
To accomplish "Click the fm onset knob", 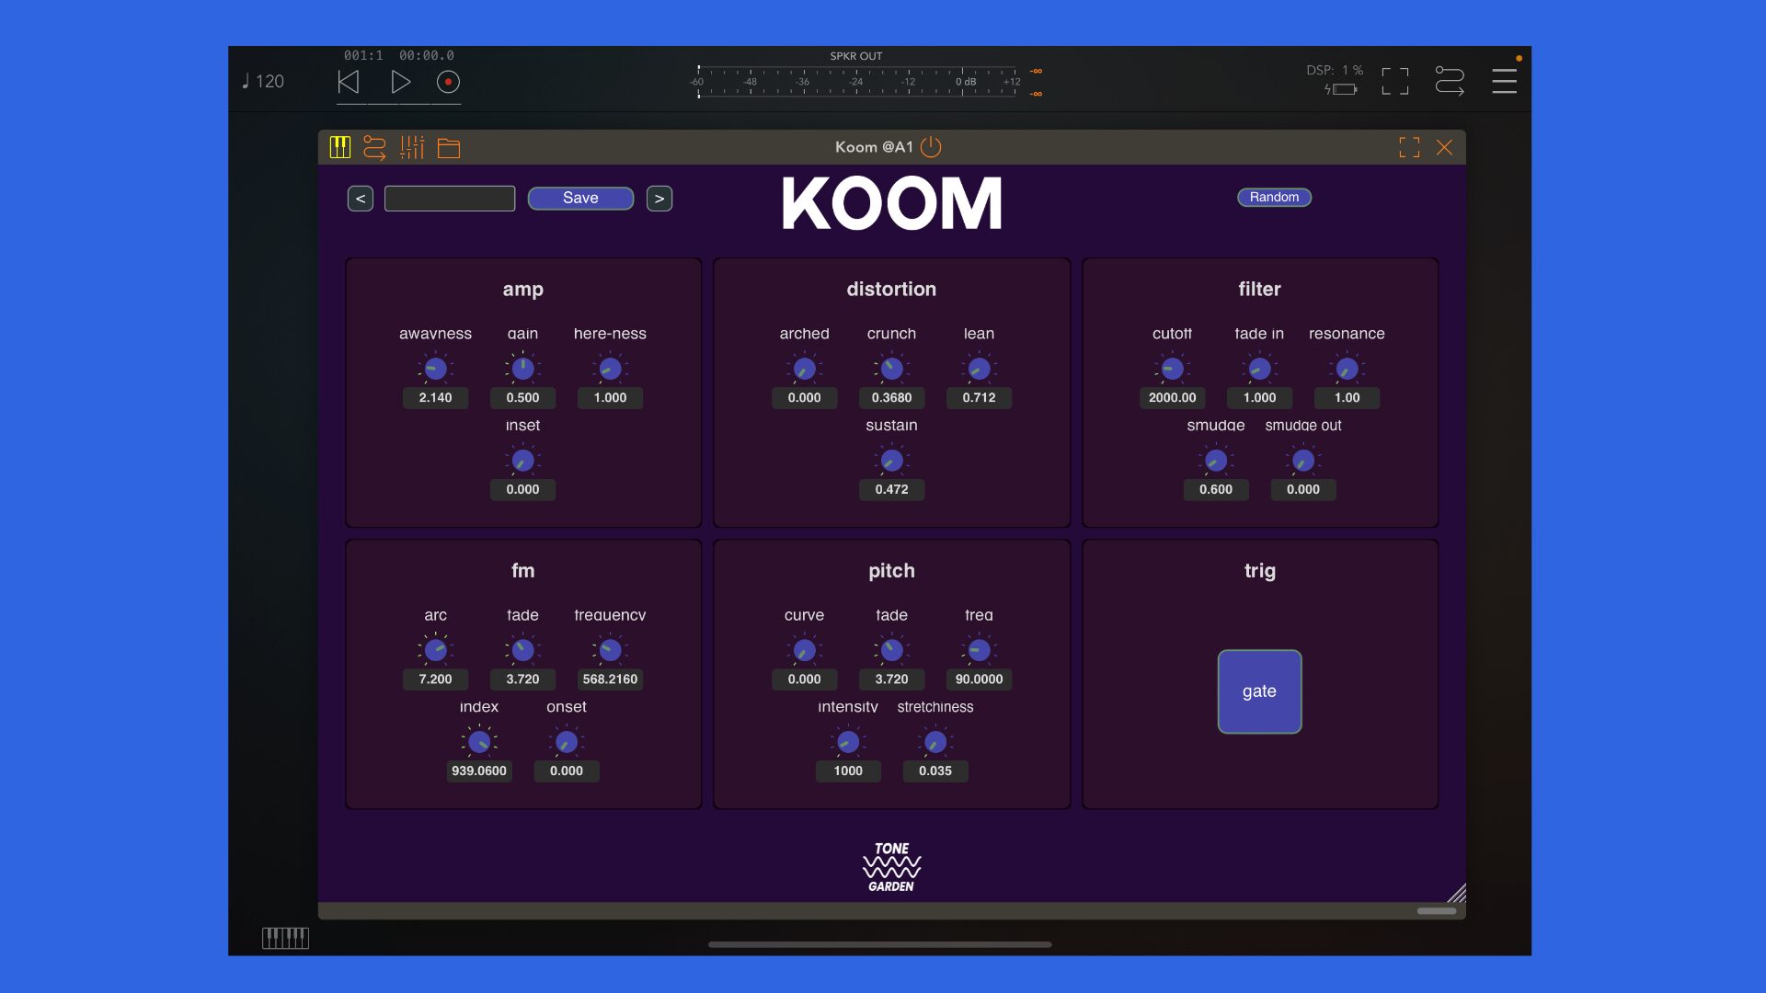I will point(567,742).
